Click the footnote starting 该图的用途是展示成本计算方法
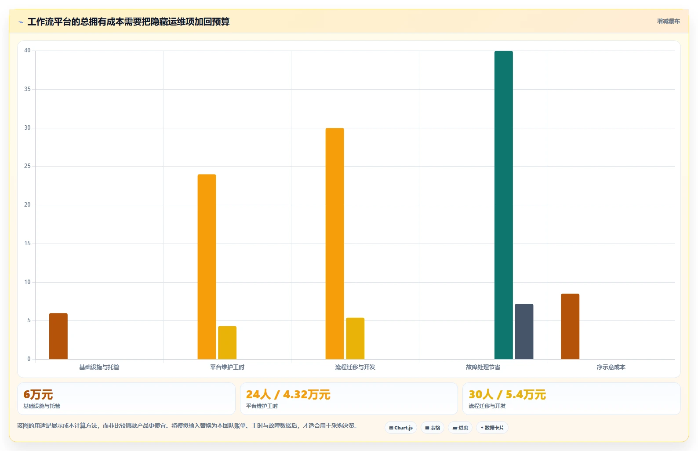Screen dimensions: 698x451 [188, 426]
